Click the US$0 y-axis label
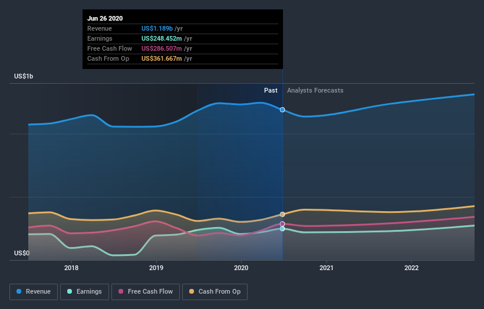This screenshot has height=309, width=484. 22,253
